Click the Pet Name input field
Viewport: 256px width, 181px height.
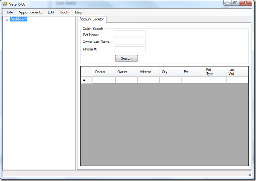pos(130,34)
